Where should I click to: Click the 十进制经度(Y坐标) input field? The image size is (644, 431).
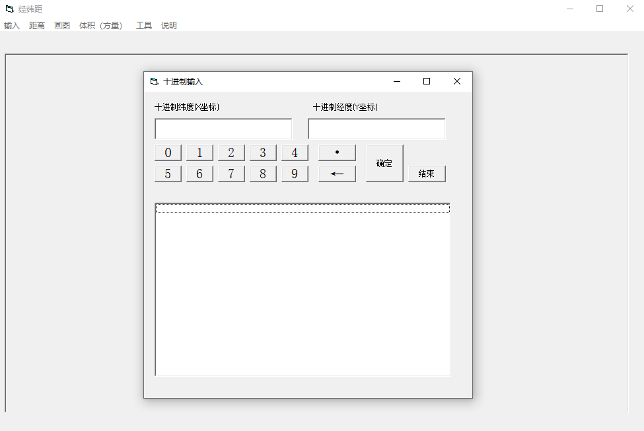pos(376,129)
